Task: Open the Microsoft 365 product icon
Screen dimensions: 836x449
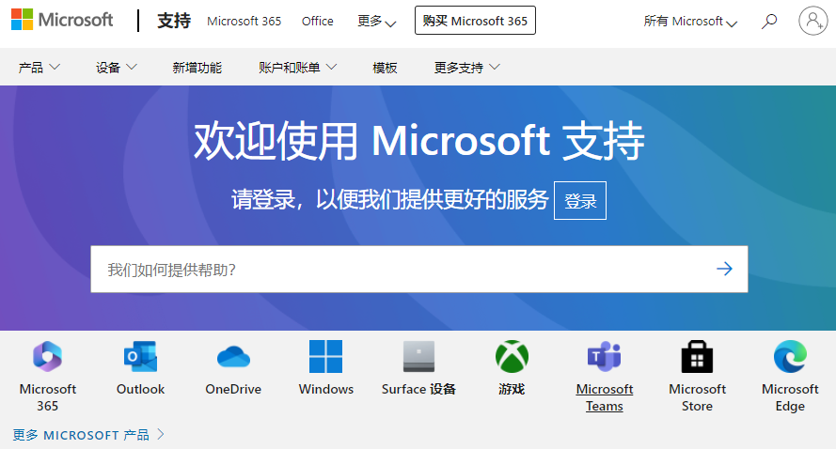Action: (47, 356)
